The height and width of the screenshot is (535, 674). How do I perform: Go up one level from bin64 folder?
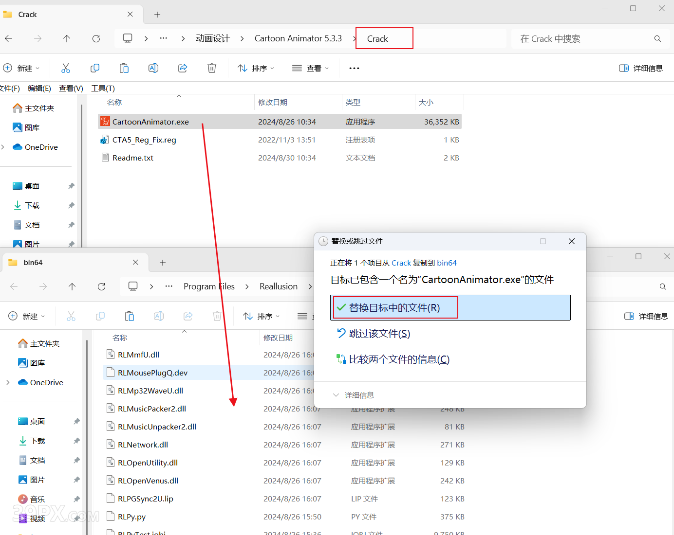[72, 286]
